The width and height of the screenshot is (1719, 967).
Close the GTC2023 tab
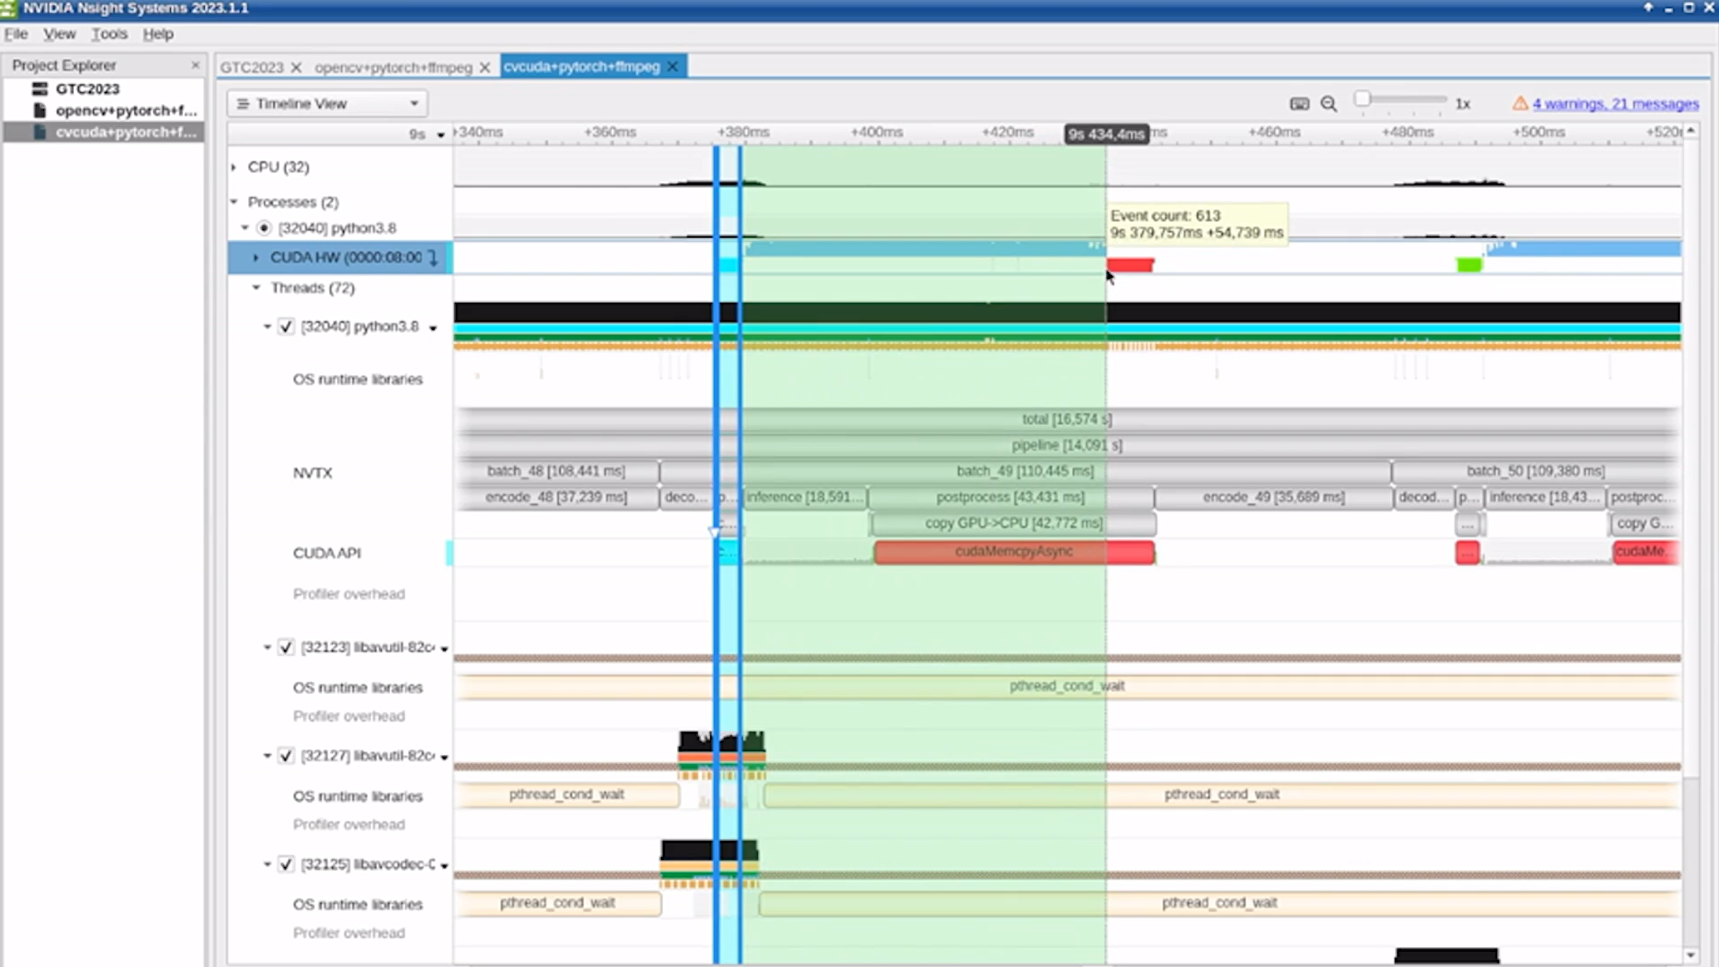click(x=297, y=67)
